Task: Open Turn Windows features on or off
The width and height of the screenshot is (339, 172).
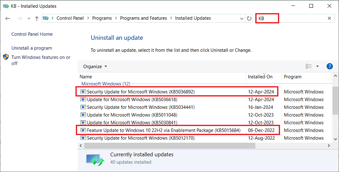Action: click(41, 60)
